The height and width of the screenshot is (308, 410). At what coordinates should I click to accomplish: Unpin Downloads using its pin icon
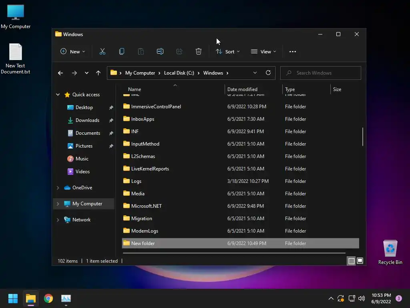(x=111, y=120)
